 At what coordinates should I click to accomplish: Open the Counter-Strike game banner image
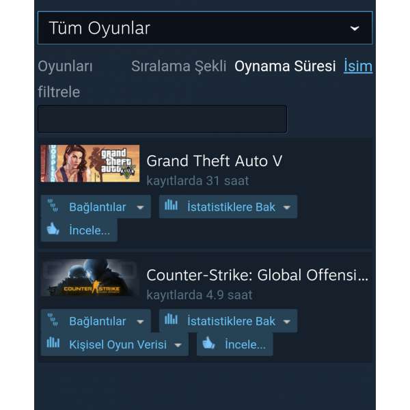pyautogui.click(x=90, y=277)
